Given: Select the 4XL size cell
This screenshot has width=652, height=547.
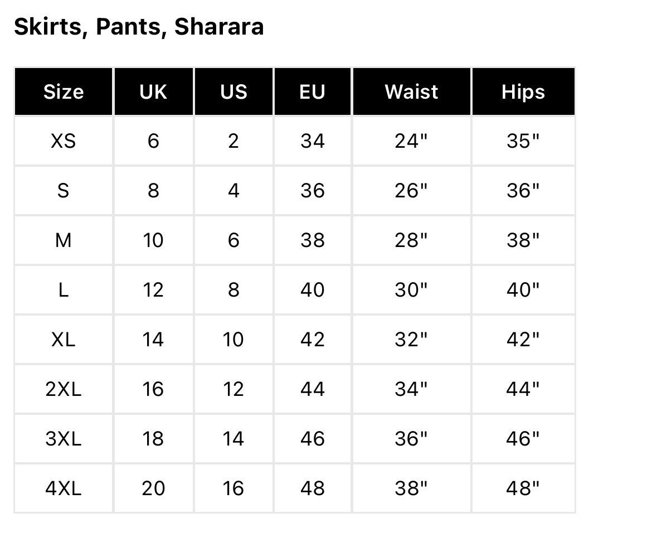Looking at the screenshot, I should [x=63, y=488].
